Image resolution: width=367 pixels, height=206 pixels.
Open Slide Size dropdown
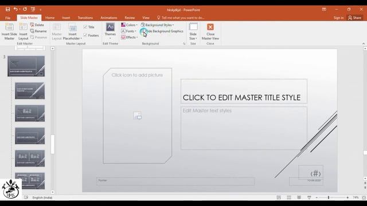(193, 31)
